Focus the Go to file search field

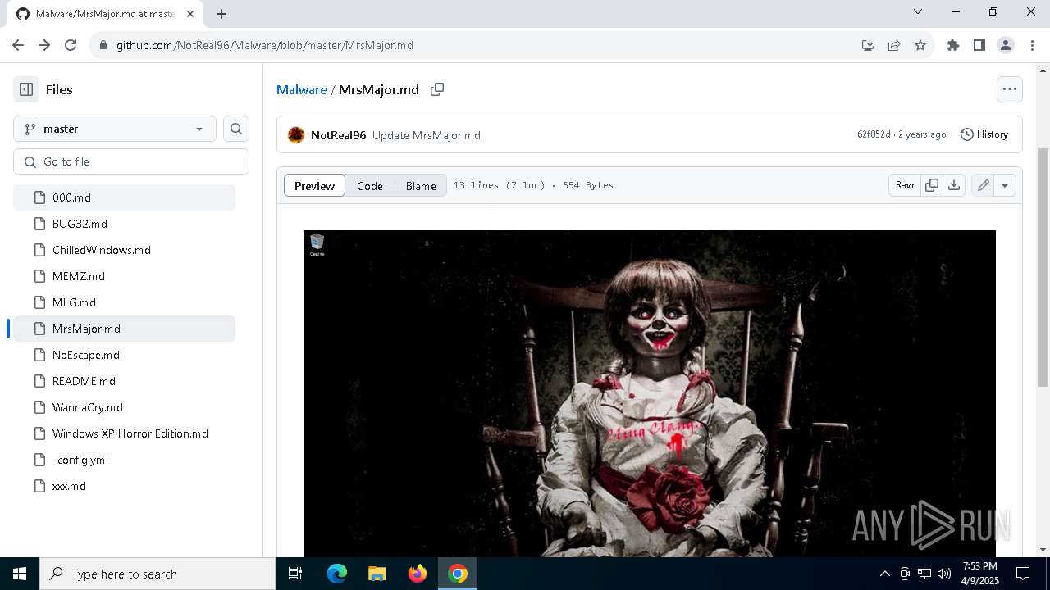pyautogui.click(x=131, y=161)
